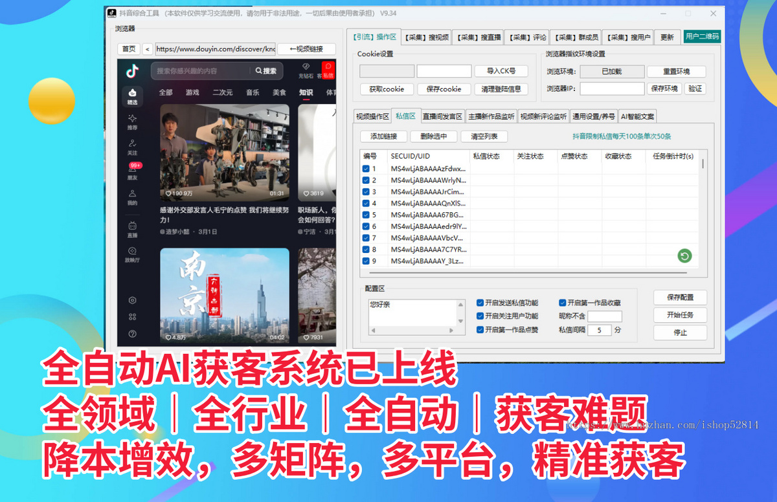This screenshot has width=777, height=502.
Task: Click the 保存cookie button
Action: pyautogui.click(x=444, y=89)
